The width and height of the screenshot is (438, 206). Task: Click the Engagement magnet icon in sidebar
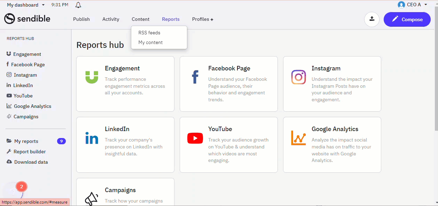pyautogui.click(x=9, y=54)
